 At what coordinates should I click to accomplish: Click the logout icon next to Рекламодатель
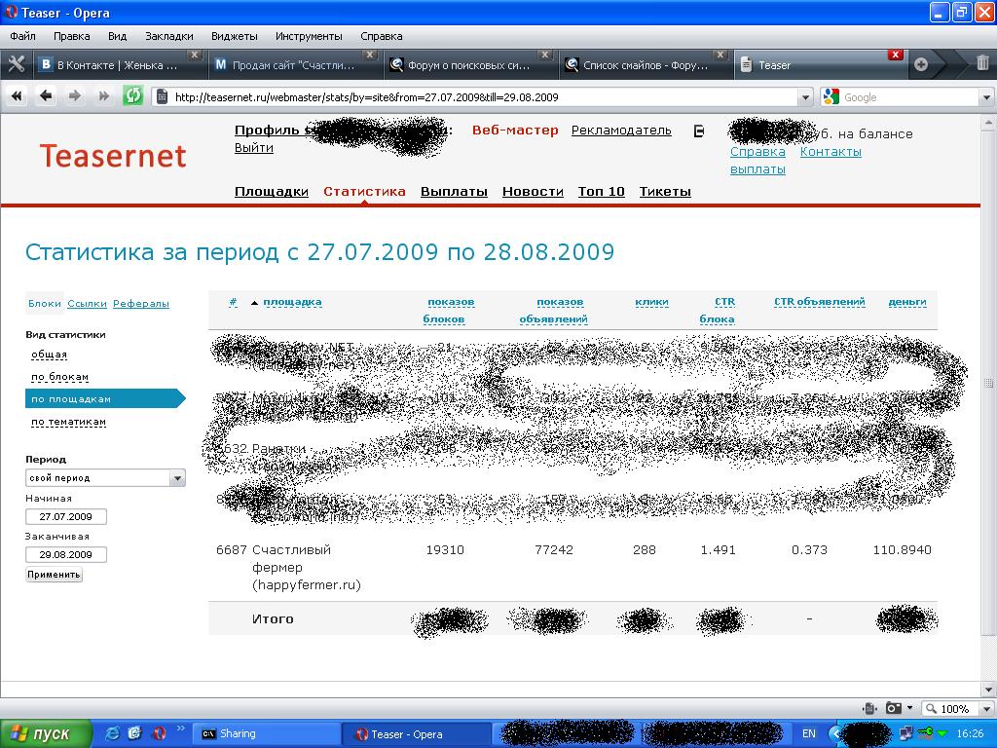699,131
